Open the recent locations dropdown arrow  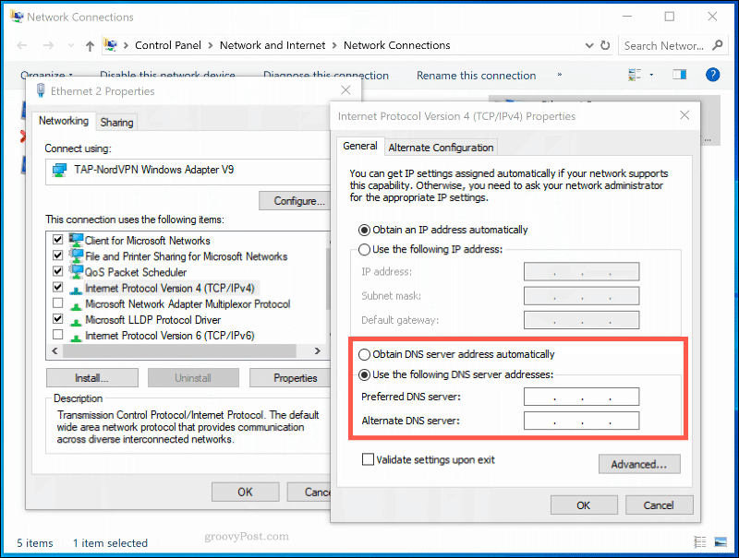[71, 45]
